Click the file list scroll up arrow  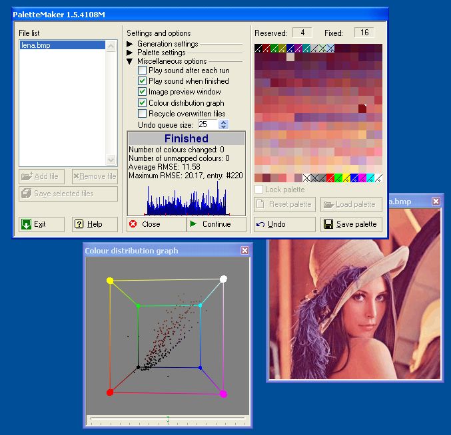point(111,46)
